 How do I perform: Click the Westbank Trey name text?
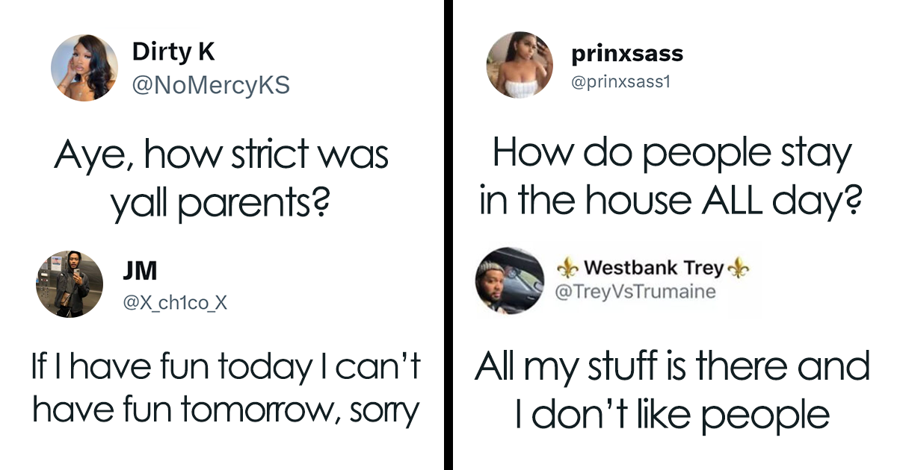[655, 267]
